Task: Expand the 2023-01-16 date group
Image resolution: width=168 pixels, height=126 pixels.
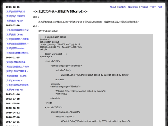Action: coord(13,94)
